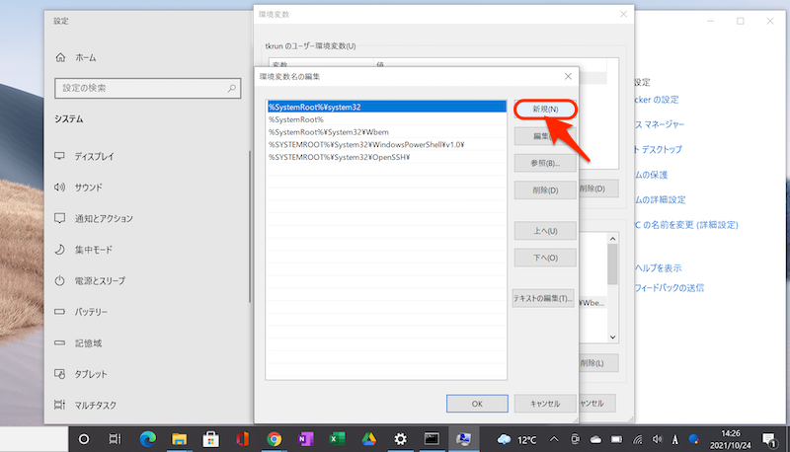Open Google Chrome from taskbar
The height and width of the screenshot is (452, 790).
(x=274, y=438)
